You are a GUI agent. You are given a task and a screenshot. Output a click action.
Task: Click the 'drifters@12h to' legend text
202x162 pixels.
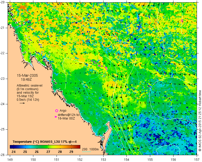[x=68, y=115]
